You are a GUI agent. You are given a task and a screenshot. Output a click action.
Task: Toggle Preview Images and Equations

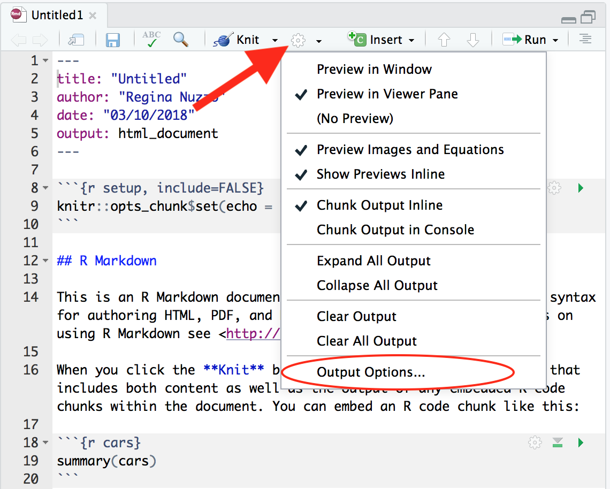(414, 150)
